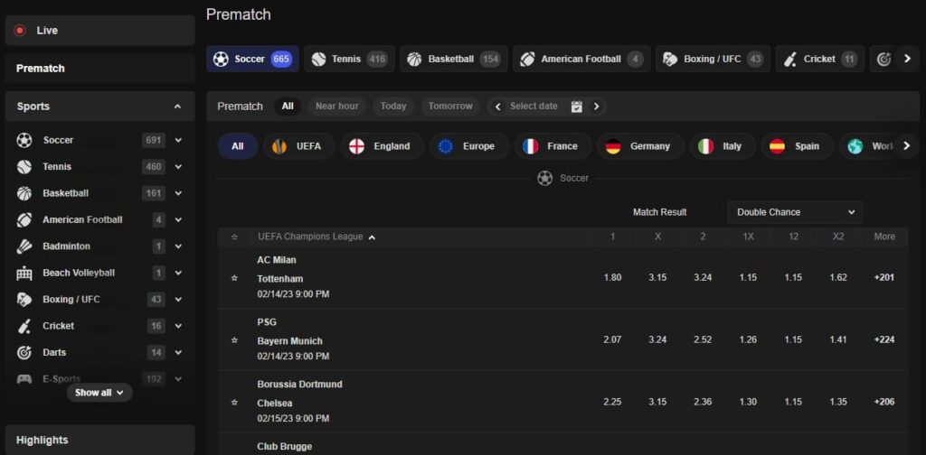The width and height of the screenshot is (926, 455).
Task: Click the Show all sports button
Action: 99,393
